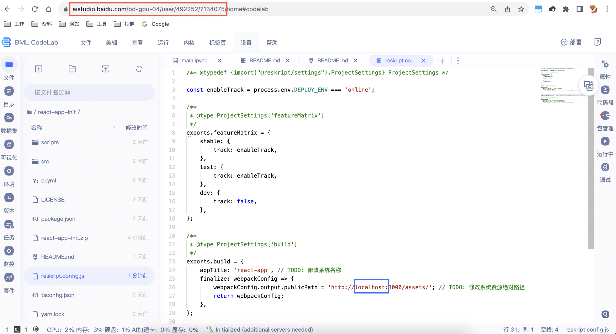The width and height of the screenshot is (616, 334).
Task: Switch to the first README.md tab
Action: coord(265,61)
